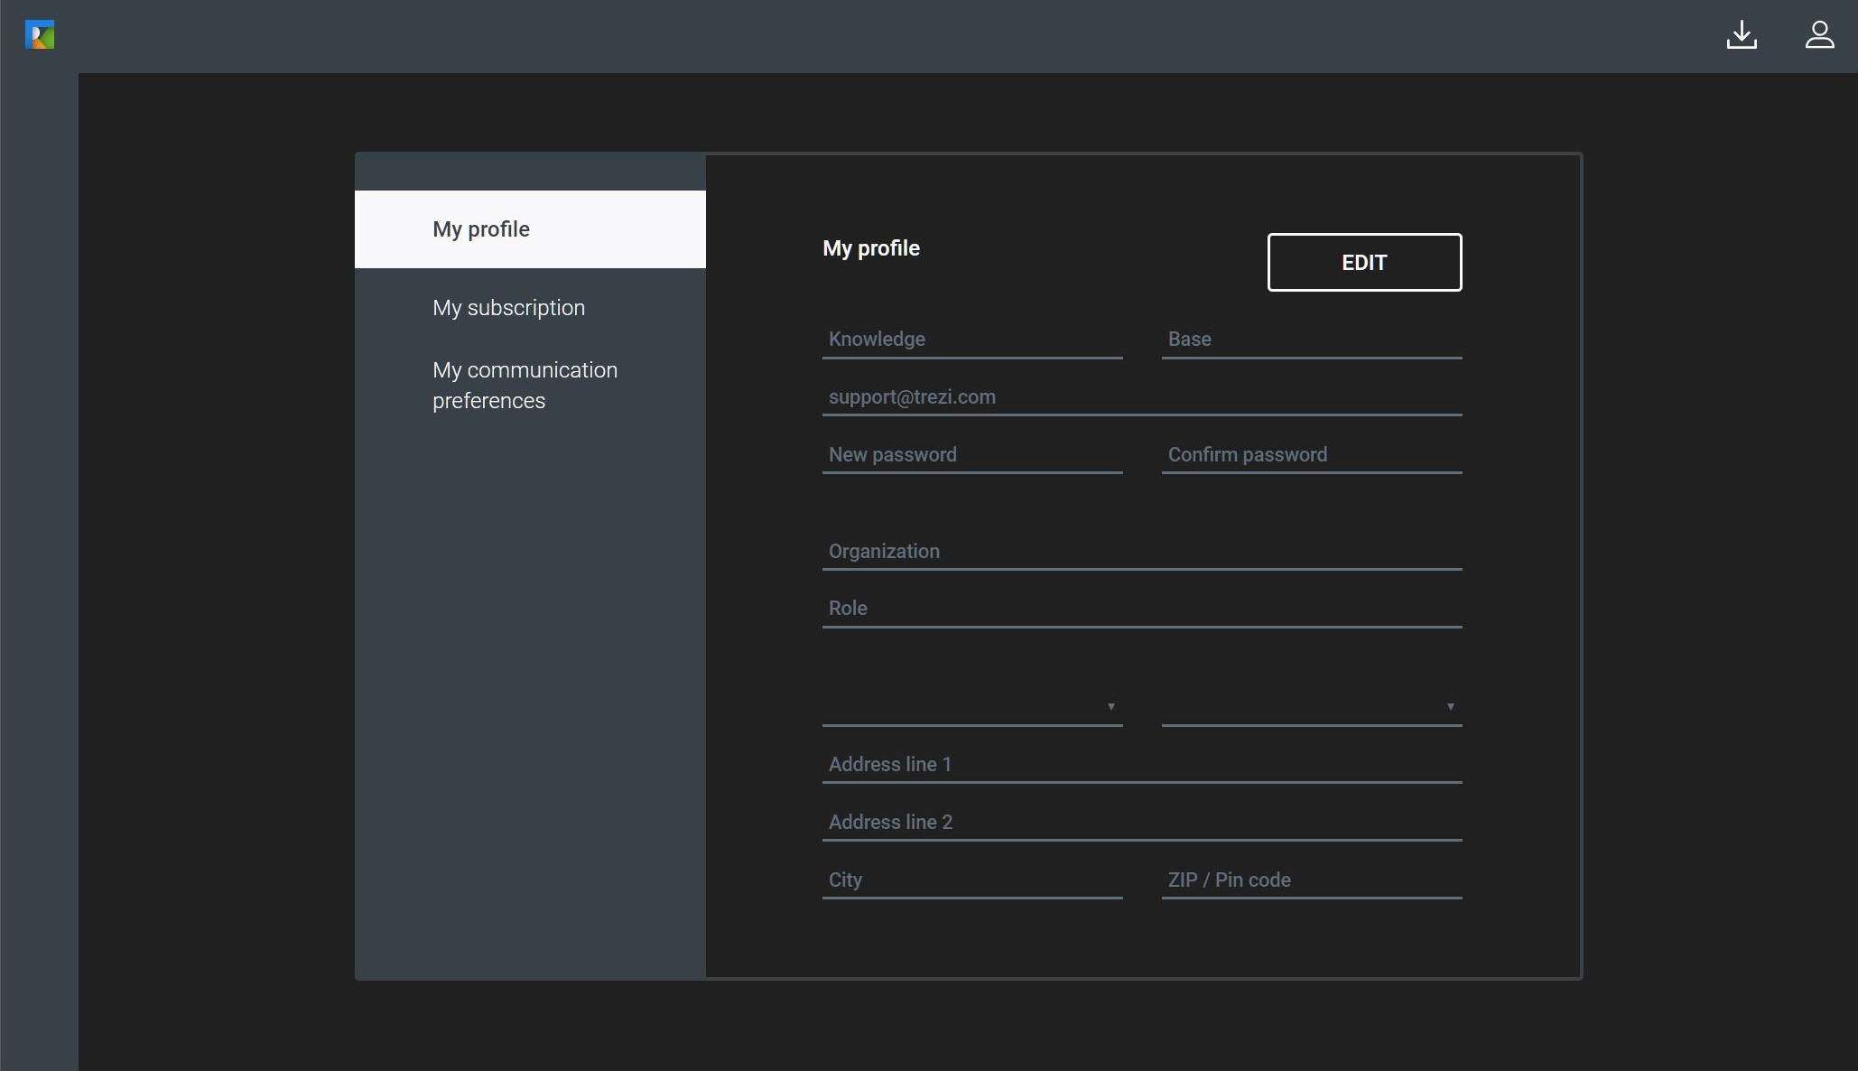Viewport: 1858px width, 1071px height.
Task: Click the Knowledge first name field
Action: 971,340
